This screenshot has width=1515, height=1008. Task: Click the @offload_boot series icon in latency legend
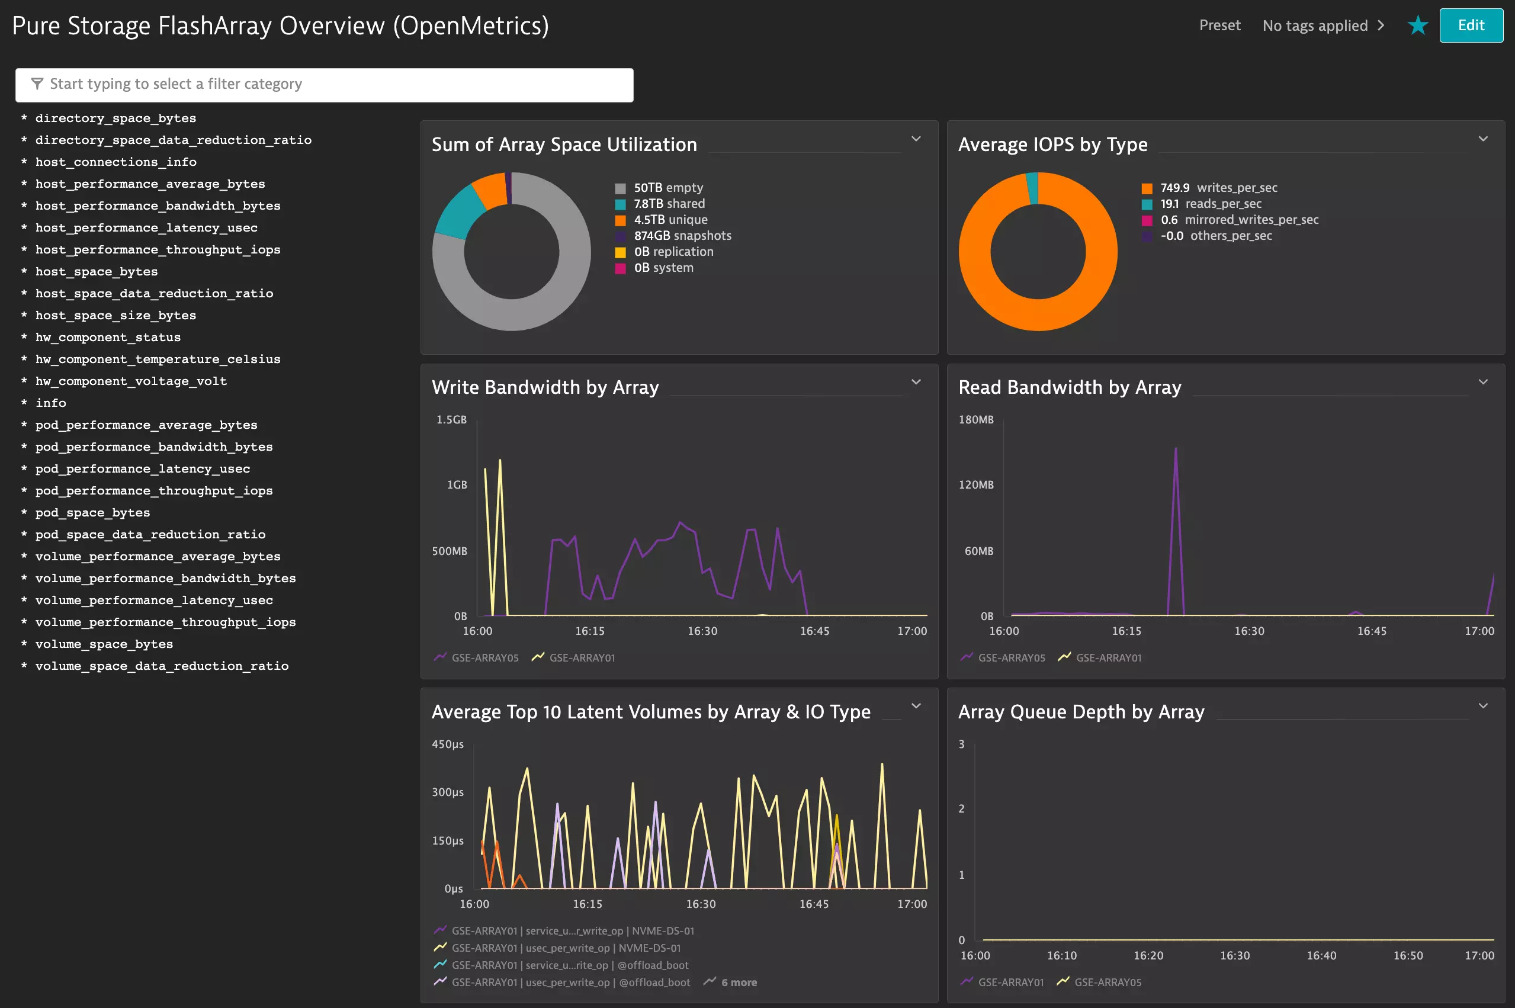pos(441,964)
